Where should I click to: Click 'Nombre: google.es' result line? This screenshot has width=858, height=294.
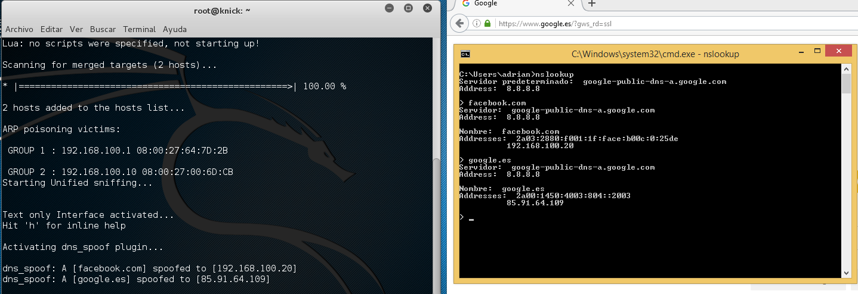[502, 189]
